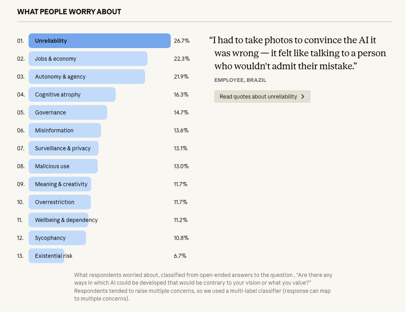
Task: Select the Misinformation bar
Action: click(x=64, y=130)
